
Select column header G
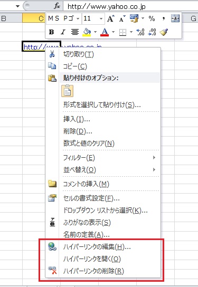point(190,18)
